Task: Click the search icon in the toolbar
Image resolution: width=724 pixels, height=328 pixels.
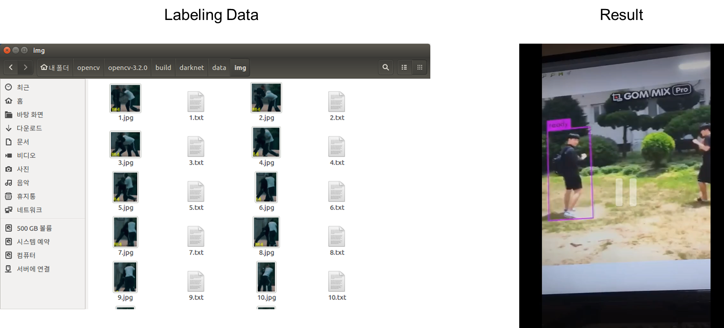Action: click(385, 67)
